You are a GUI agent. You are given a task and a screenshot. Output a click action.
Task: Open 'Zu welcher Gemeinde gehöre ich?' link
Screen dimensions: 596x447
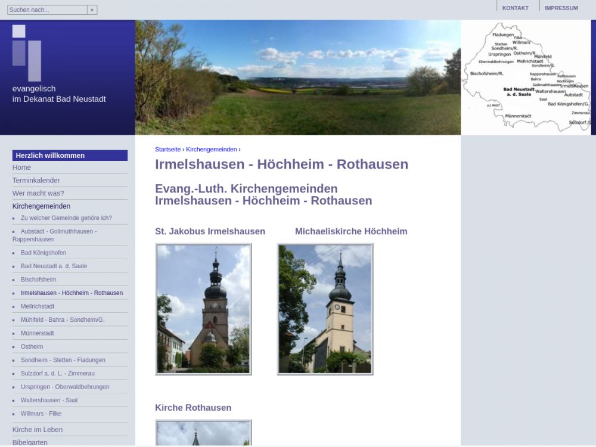(x=66, y=218)
